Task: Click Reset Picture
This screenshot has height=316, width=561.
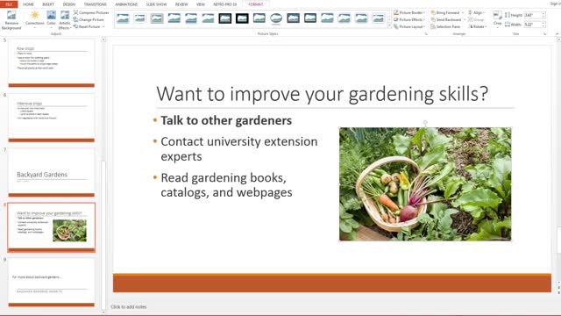Action: (x=87, y=27)
